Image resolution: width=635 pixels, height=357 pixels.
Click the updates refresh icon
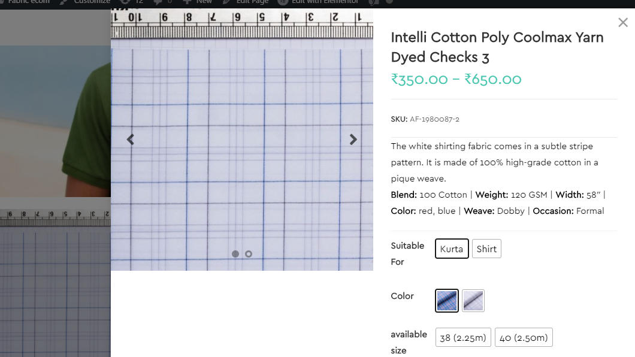pyautogui.click(x=125, y=2)
